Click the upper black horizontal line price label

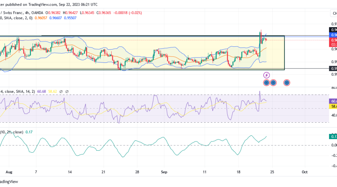point(333,30)
